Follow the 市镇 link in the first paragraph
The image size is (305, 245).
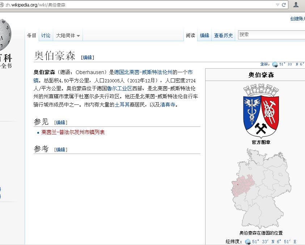pos(190,72)
